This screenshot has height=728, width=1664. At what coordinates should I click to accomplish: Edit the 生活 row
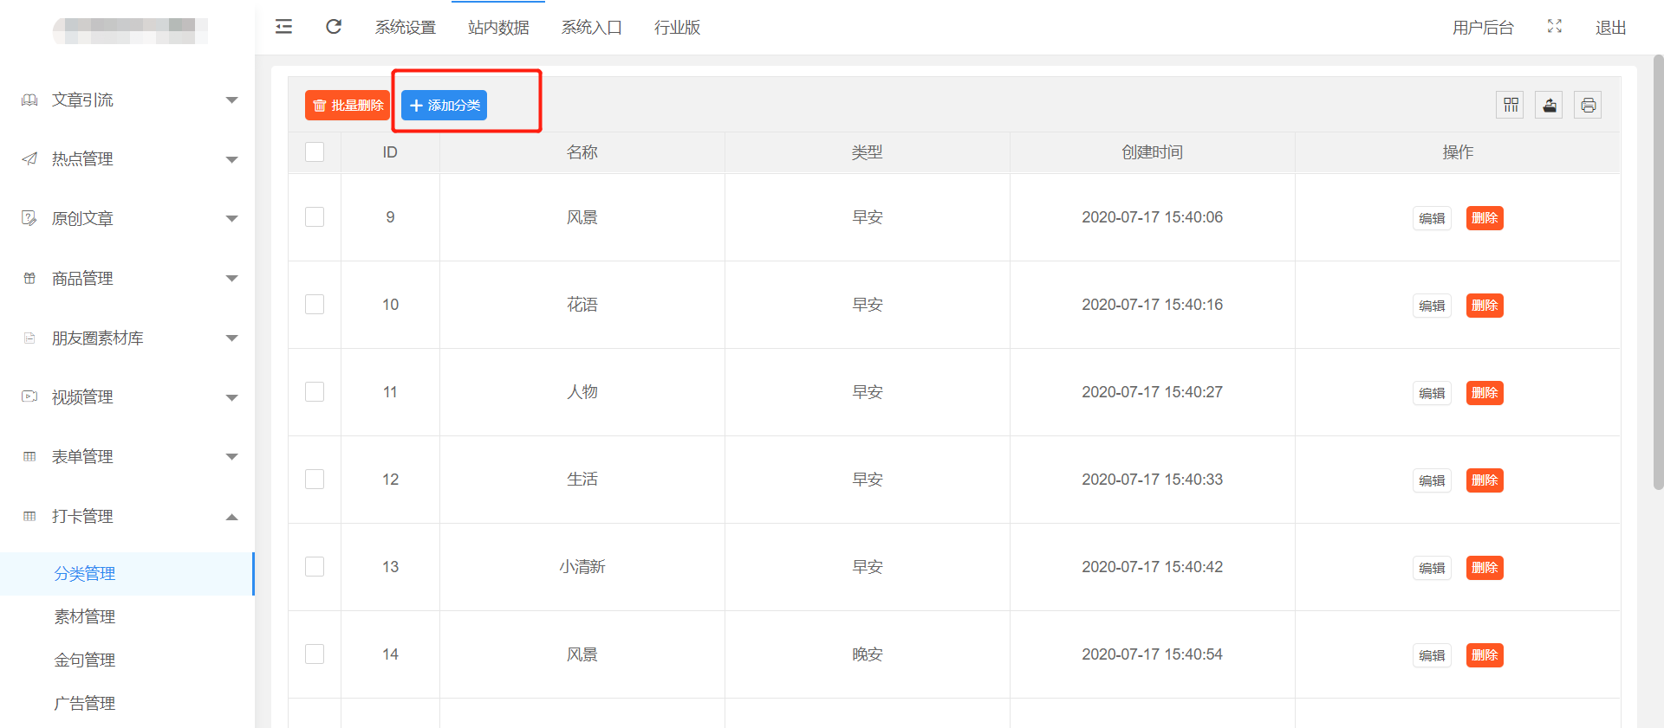[1432, 480]
